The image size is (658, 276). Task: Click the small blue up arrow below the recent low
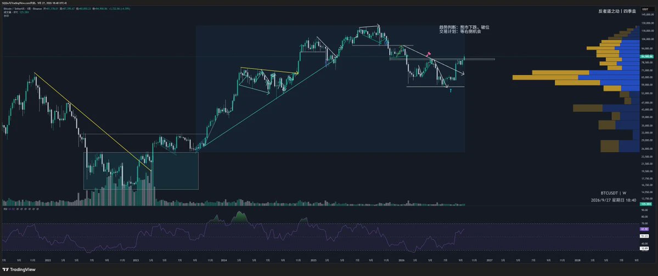tap(450, 90)
